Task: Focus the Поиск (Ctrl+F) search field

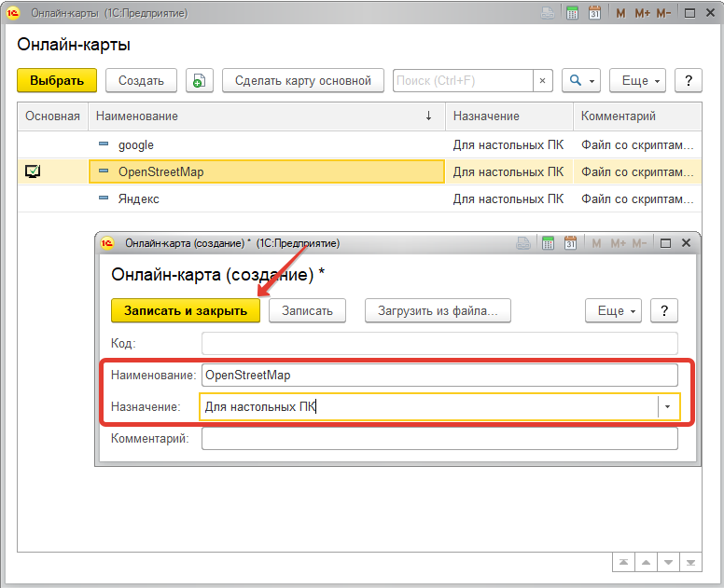Action: tap(463, 81)
